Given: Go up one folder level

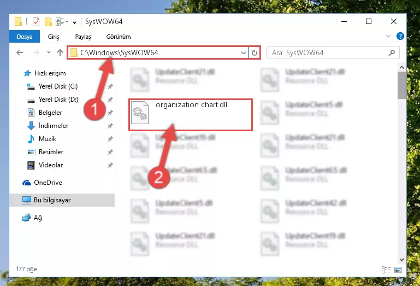Looking at the screenshot, I should pos(60,52).
